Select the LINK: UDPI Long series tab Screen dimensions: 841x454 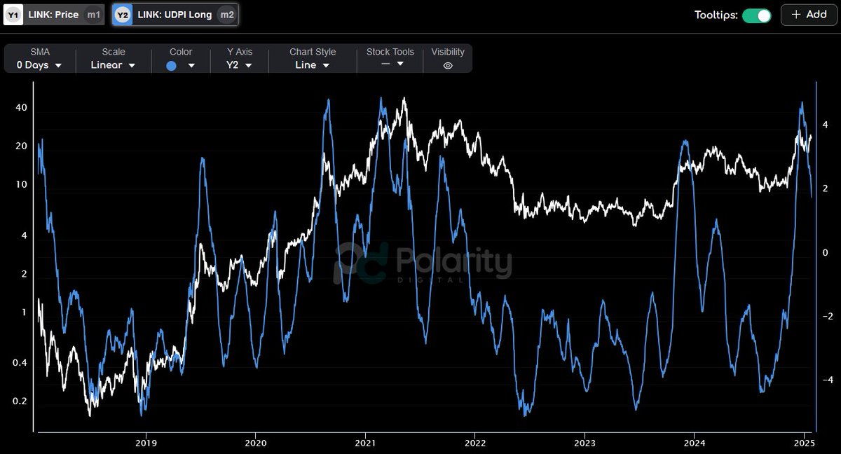pyautogui.click(x=175, y=14)
